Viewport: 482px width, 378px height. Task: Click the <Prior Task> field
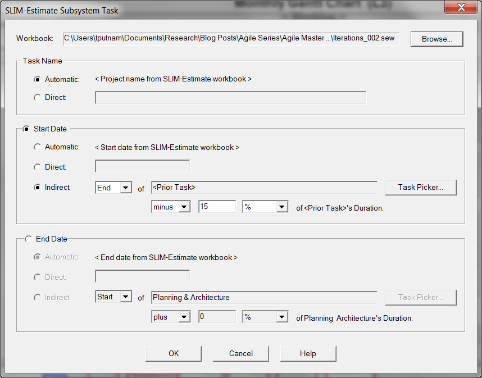[x=265, y=188]
